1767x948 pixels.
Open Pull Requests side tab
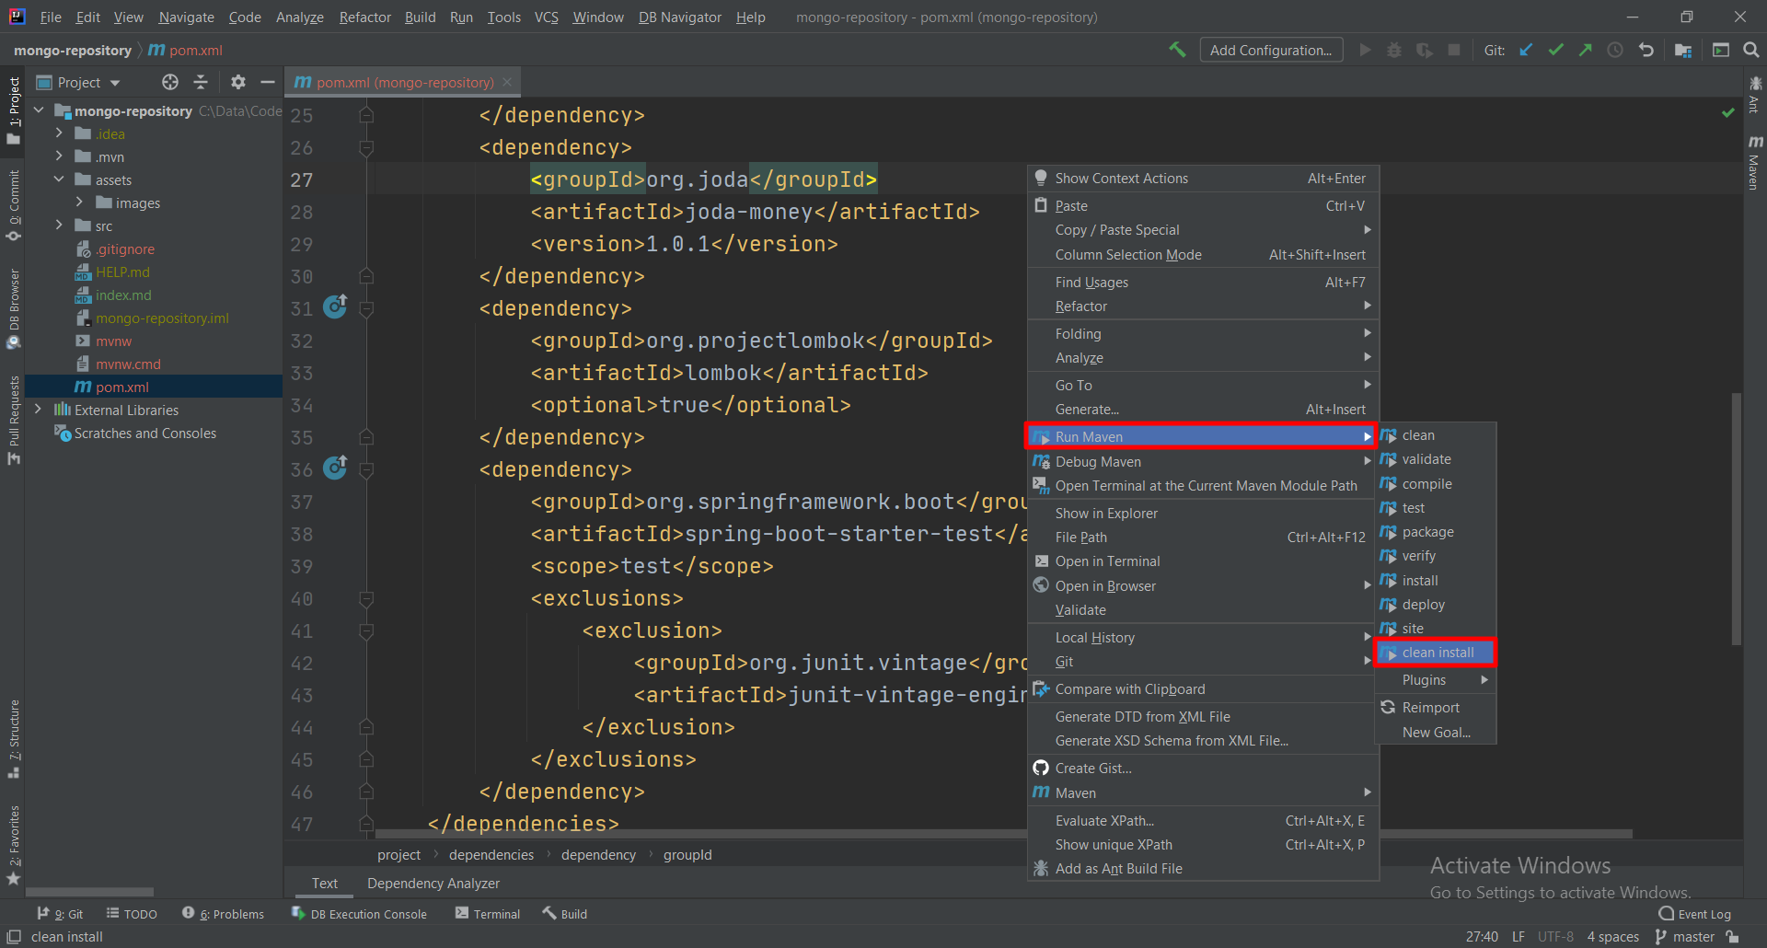pyautogui.click(x=14, y=420)
